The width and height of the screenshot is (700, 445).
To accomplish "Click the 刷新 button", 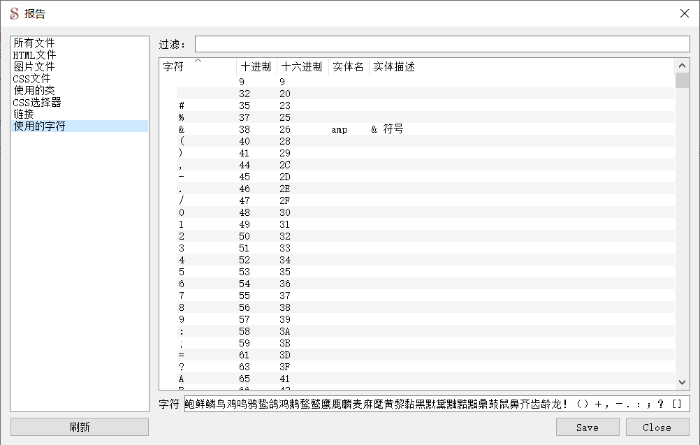I will tap(80, 427).
